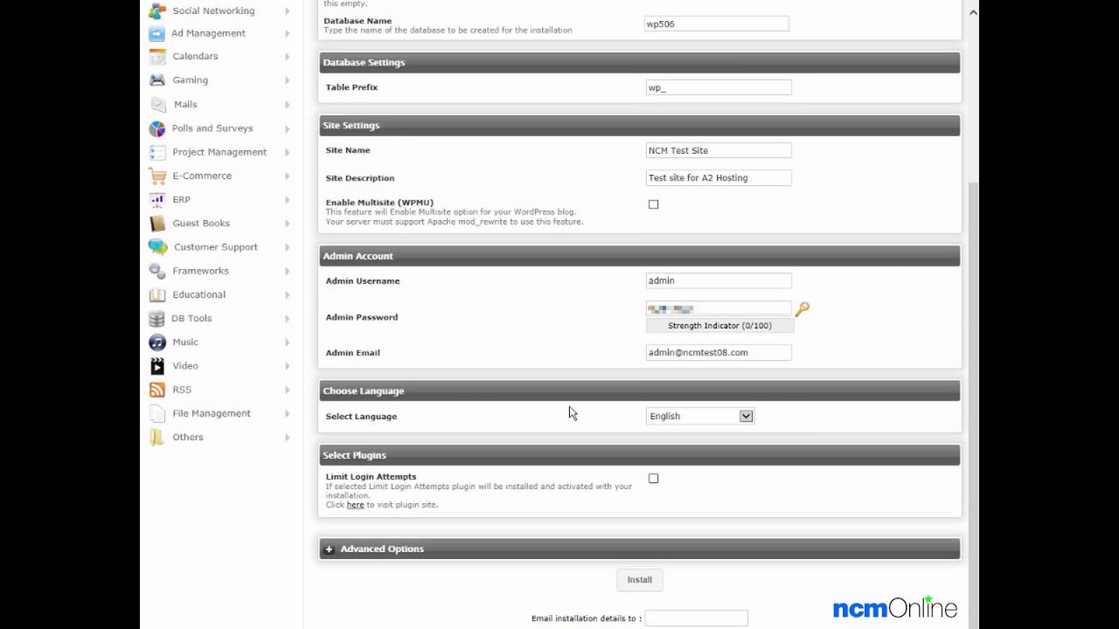Open the Project Management category
The width and height of the screenshot is (1119, 629).
219,152
